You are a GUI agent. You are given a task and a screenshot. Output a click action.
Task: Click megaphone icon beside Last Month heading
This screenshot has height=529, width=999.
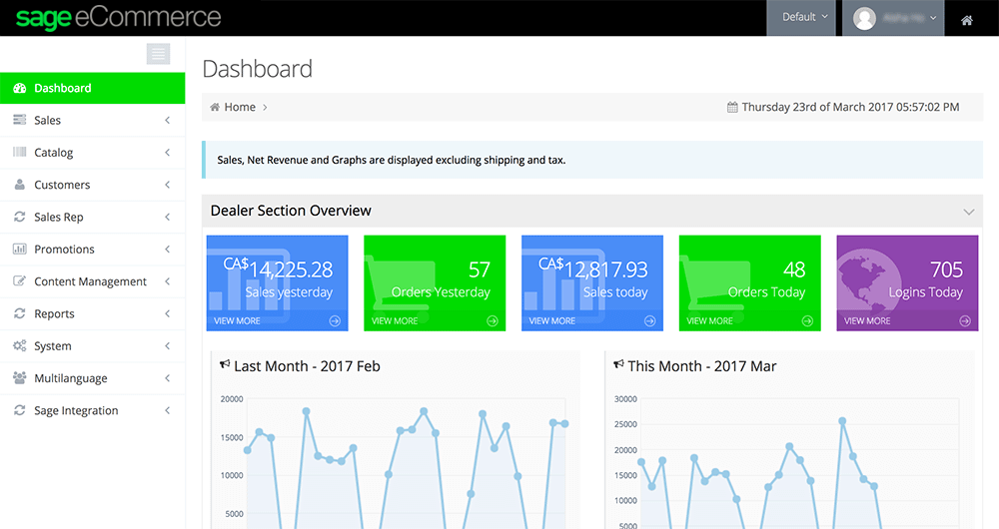(225, 364)
